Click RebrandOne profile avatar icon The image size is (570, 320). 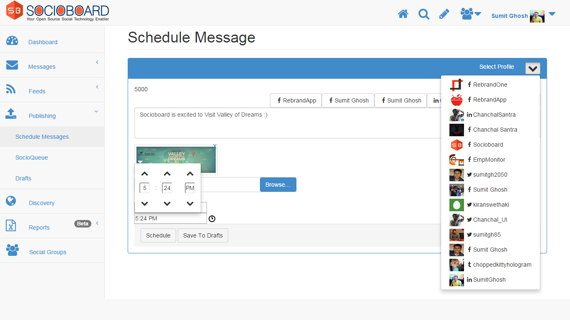coord(457,85)
